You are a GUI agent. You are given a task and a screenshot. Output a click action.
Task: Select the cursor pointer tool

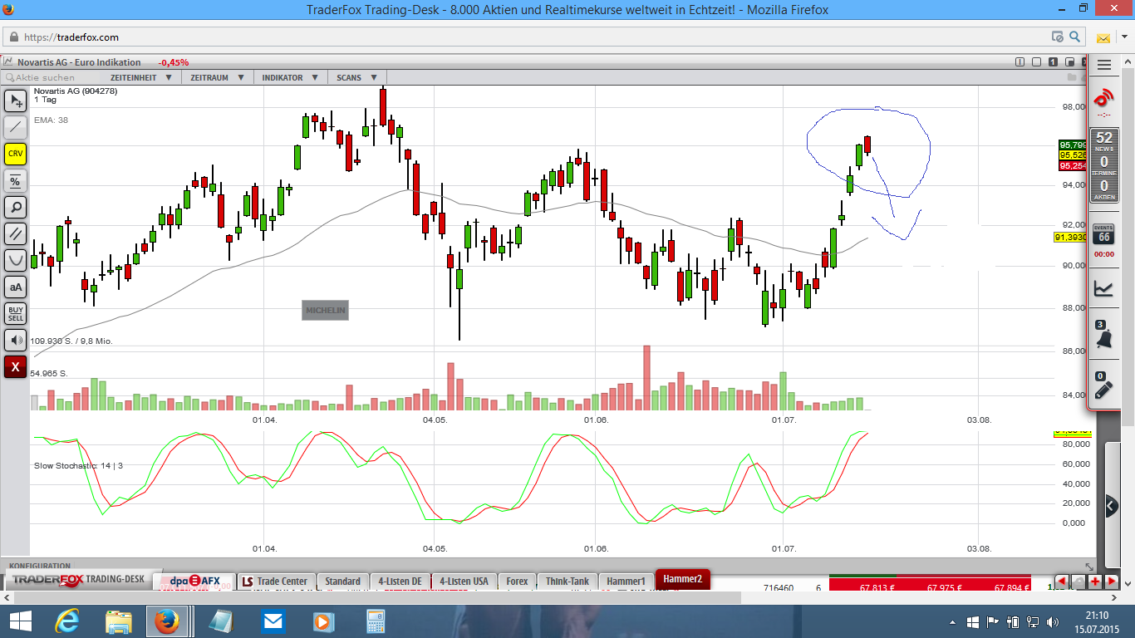(16, 101)
